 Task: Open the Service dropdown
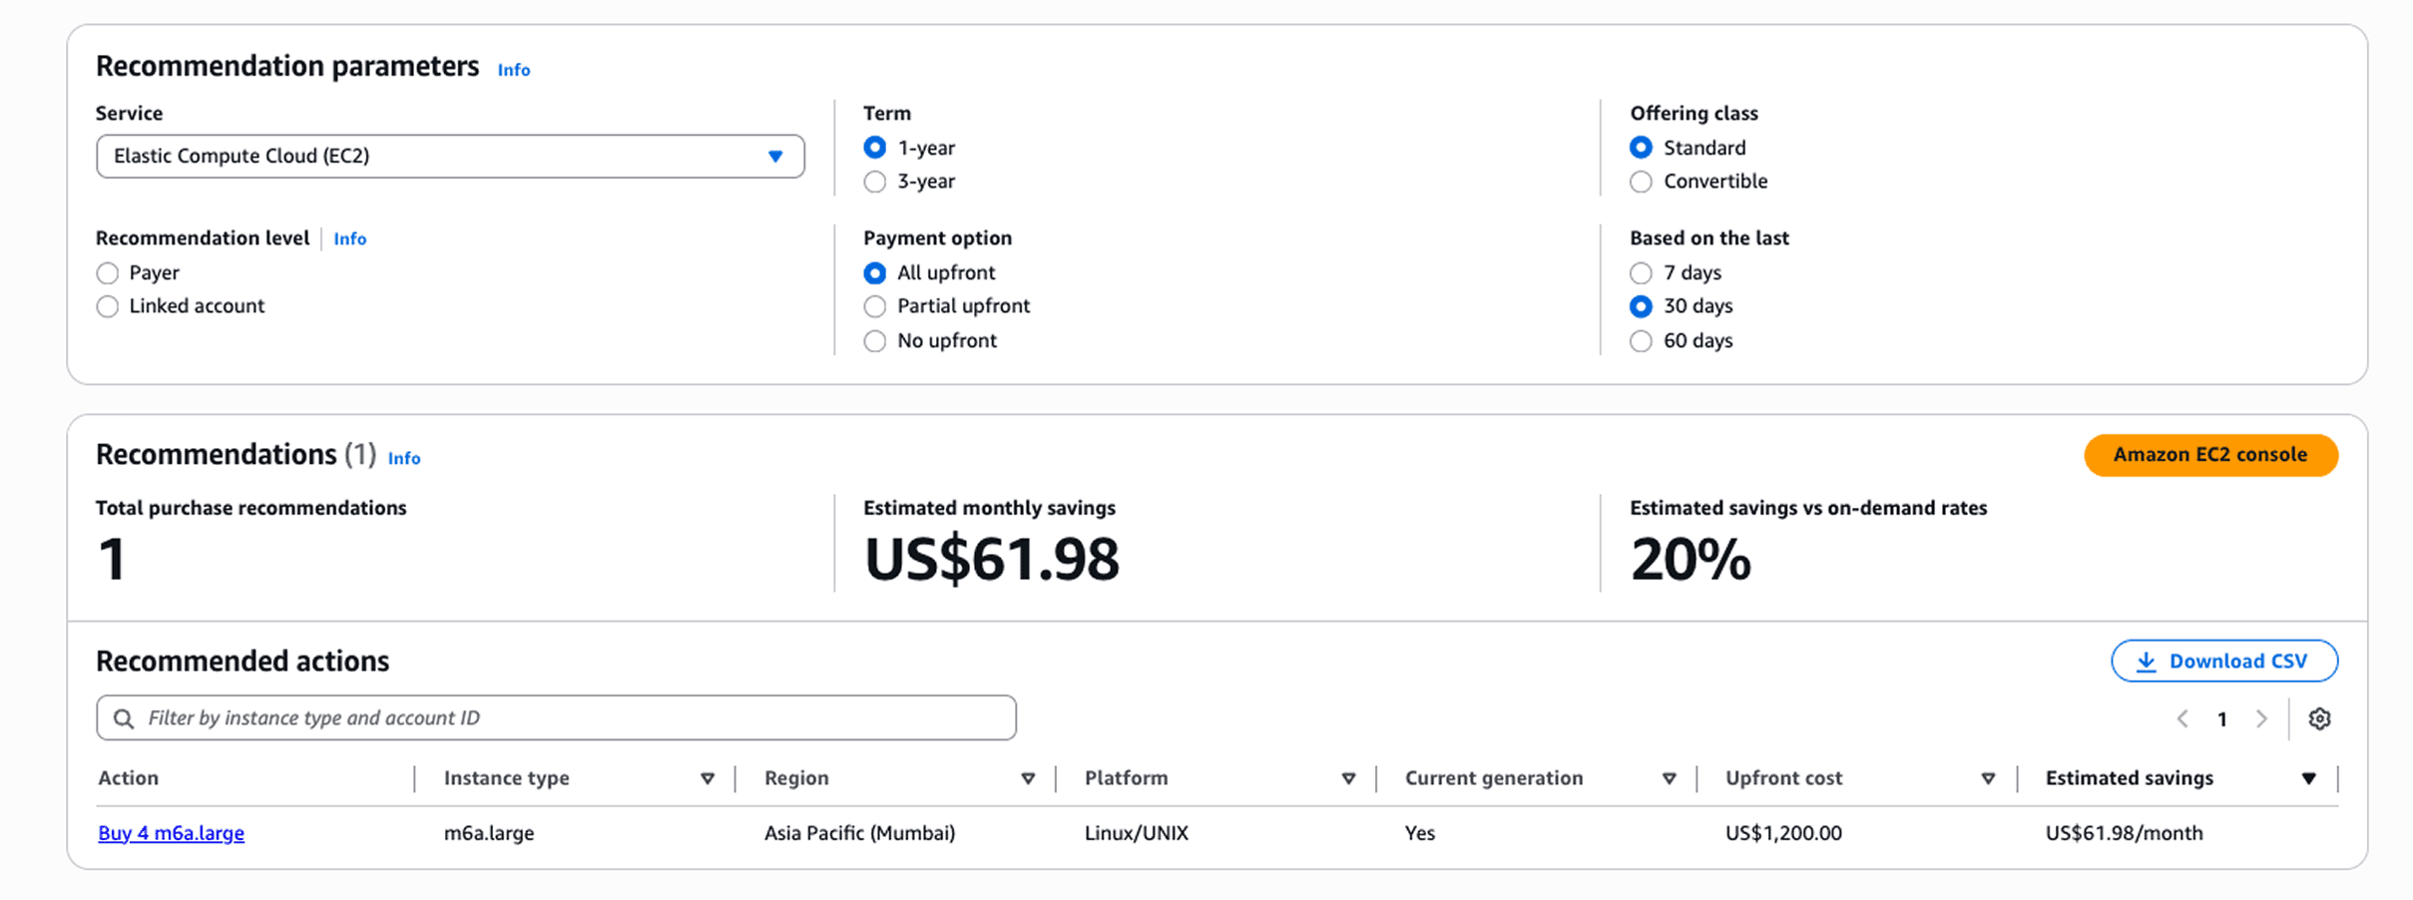point(450,156)
